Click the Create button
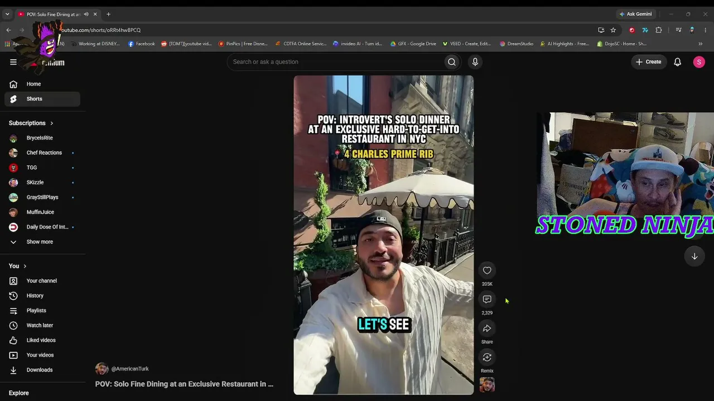Screen dimensions: 714x401 tap(648, 62)
